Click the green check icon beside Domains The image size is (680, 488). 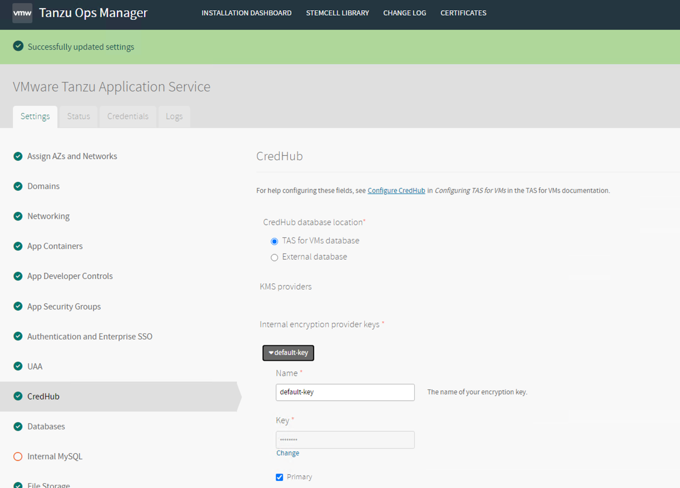18,186
